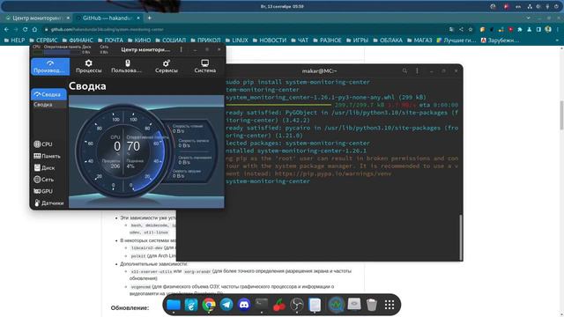Open the Files manager from the dock
Image resolution: width=564 pixels, height=317 pixels.
174,305
